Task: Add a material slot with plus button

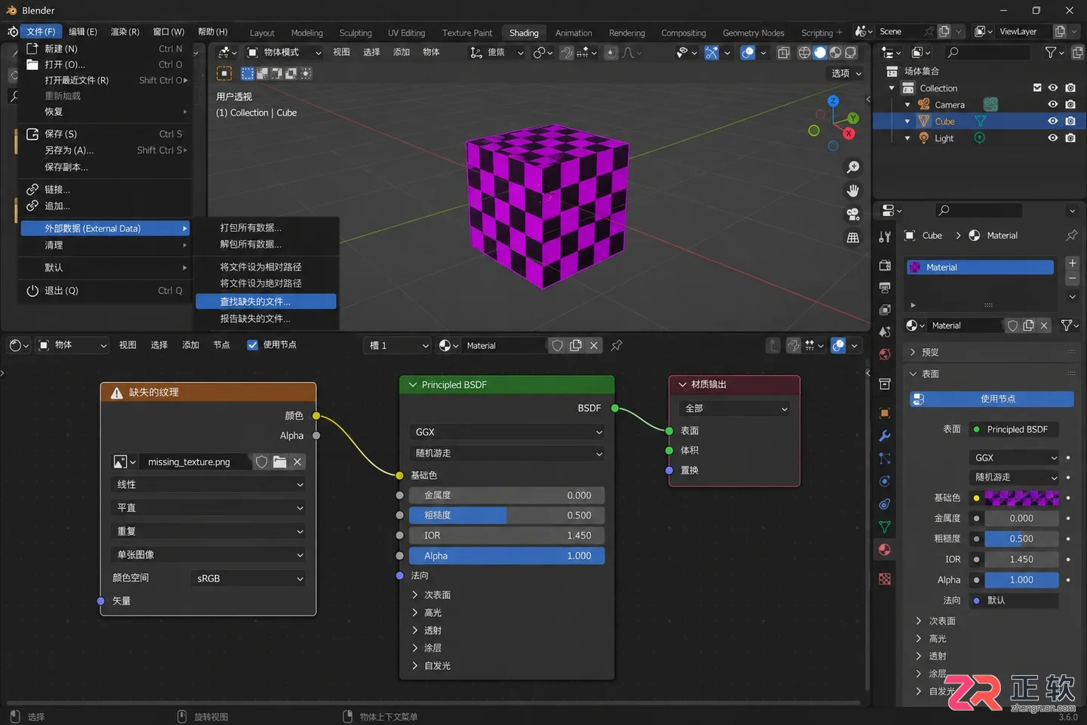Action: (1072, 263)
